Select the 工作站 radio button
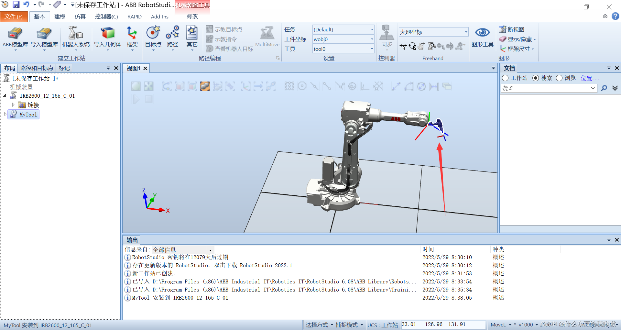The image size is (621, 330). click(505, 78)
